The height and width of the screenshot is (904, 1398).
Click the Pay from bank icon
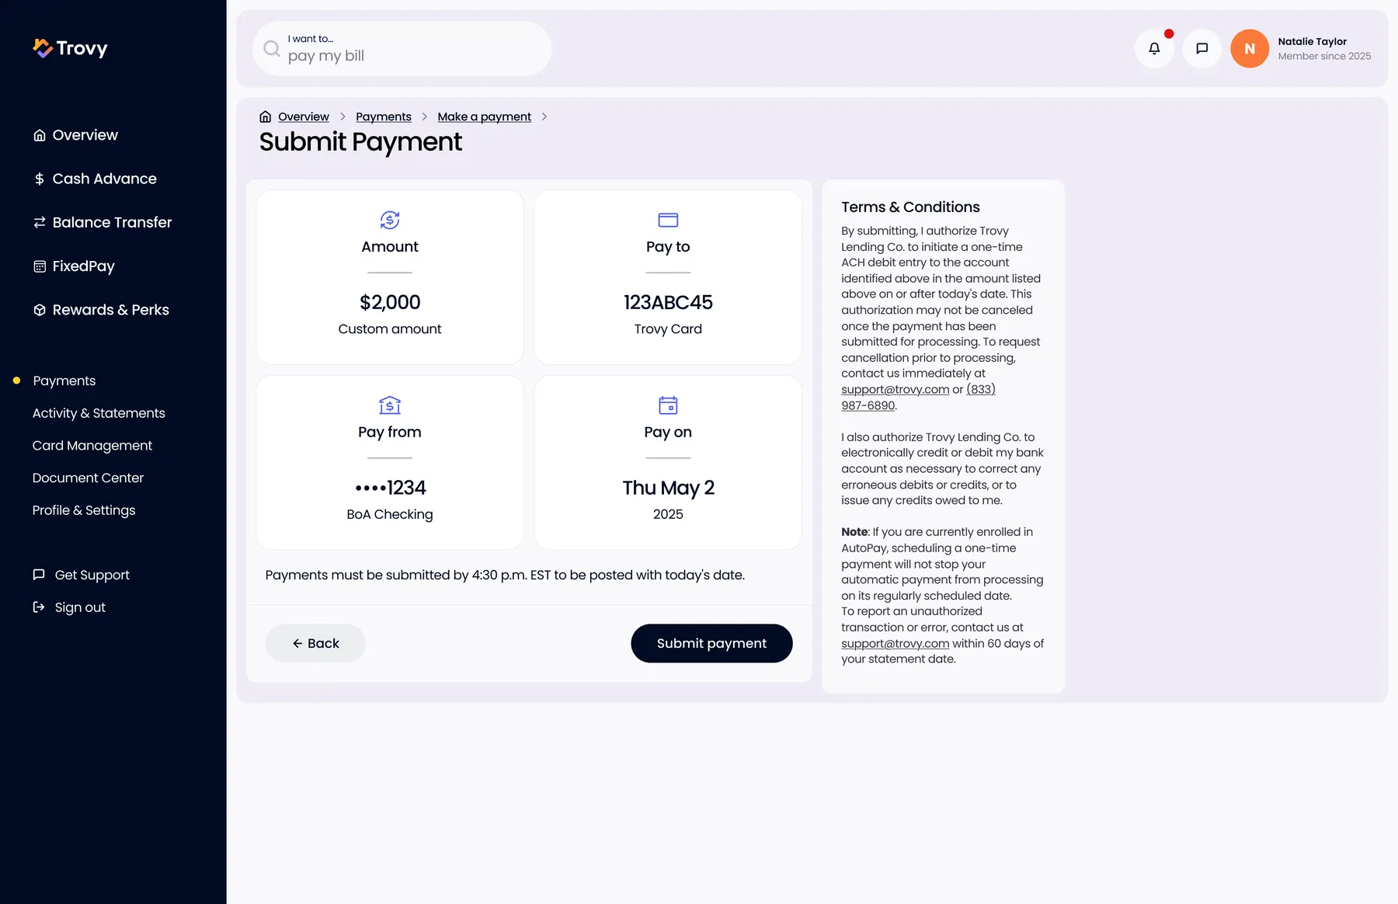point(390,405)
